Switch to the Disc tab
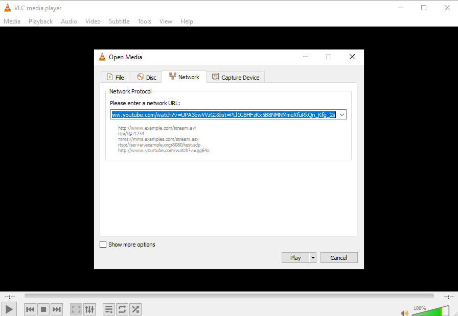Screen dimensions: 458x316 click(147, 77)
